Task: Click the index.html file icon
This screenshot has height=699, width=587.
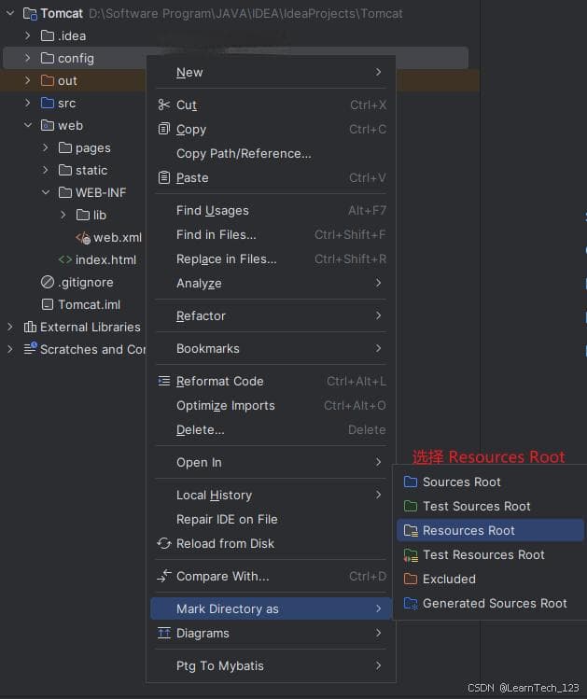Action: coord(65,259)
